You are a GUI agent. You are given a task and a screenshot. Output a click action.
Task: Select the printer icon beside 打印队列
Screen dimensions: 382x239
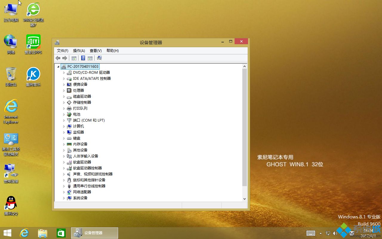(69, 108)
